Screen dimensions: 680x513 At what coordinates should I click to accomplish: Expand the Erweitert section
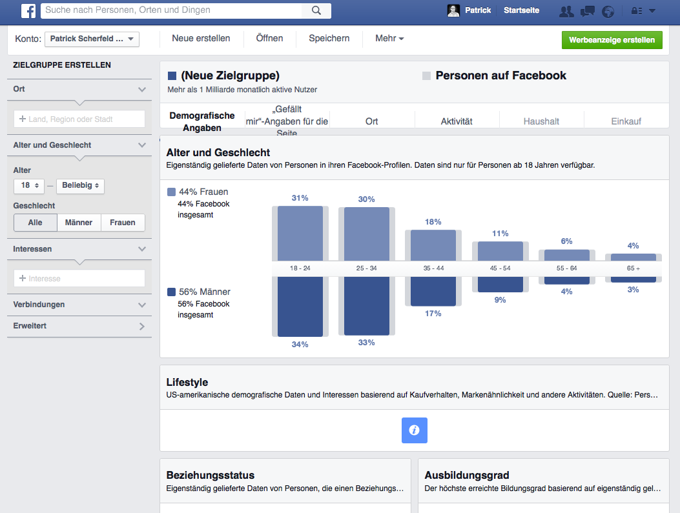tap(79, 327)
